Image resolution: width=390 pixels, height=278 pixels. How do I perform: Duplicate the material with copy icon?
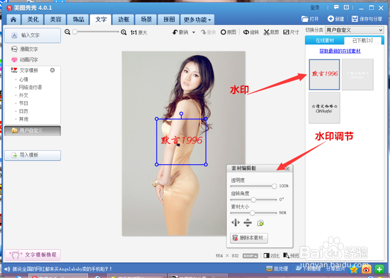(x=260, y=223)
